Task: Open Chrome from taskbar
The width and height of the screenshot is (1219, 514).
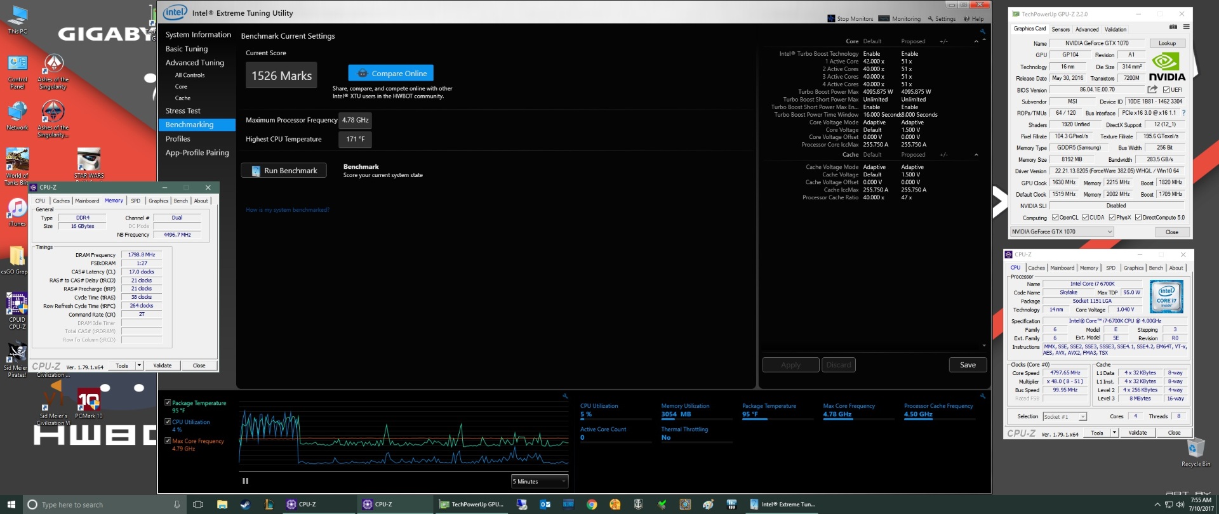Action: click(592, 504)
